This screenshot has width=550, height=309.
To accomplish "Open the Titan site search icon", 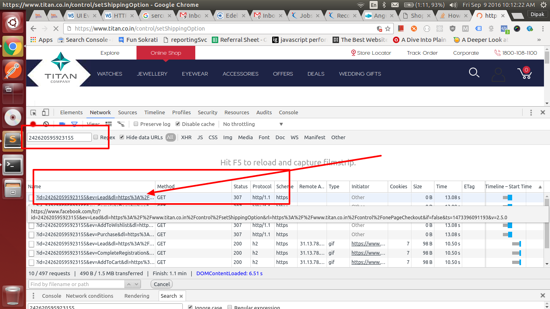I will point(474,73).
